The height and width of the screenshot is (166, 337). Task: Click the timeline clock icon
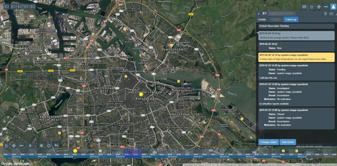[x=49, y=146]
